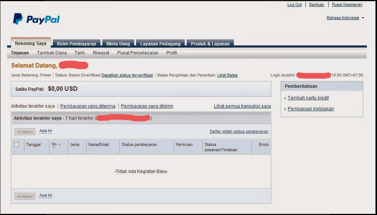Click the Tanggal column header

[33, 145]
